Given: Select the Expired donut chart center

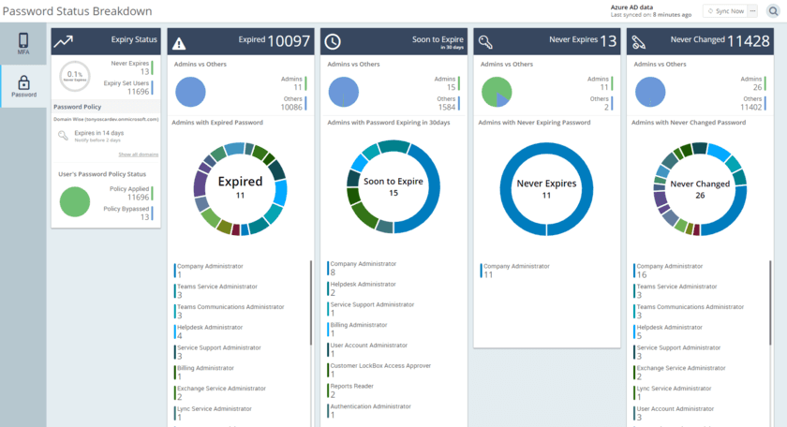Looking at the screenshot, I should click(x=240, y=187).
